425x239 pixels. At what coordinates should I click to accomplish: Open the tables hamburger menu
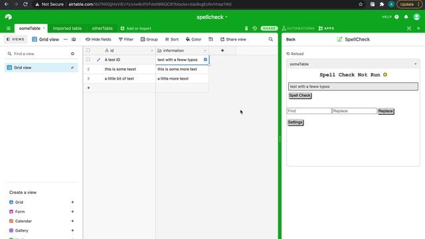point(9,29)
